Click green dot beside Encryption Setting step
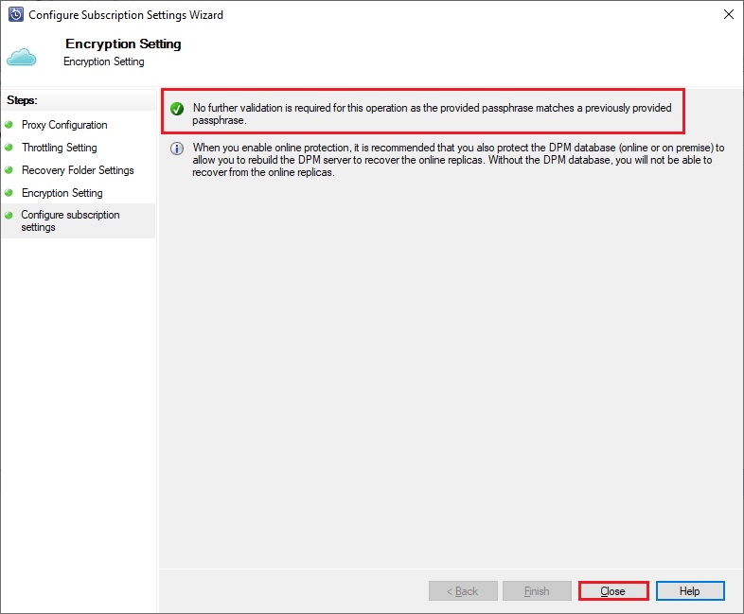Image resolution: width=744 pixels, height=614 pixels. point(9,192)
